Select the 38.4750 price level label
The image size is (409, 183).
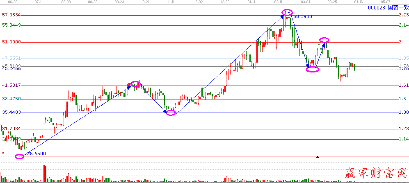[11, 99]
